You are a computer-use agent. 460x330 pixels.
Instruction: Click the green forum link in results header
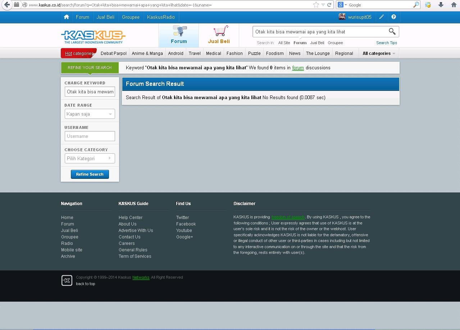[x=298, y=68]
